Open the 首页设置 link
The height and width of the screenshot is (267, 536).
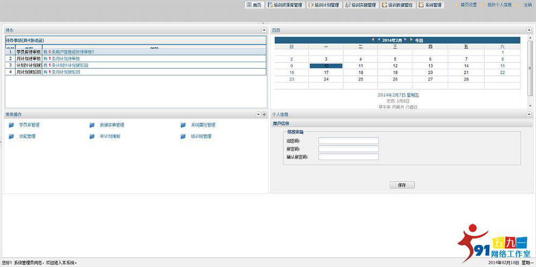468,5
